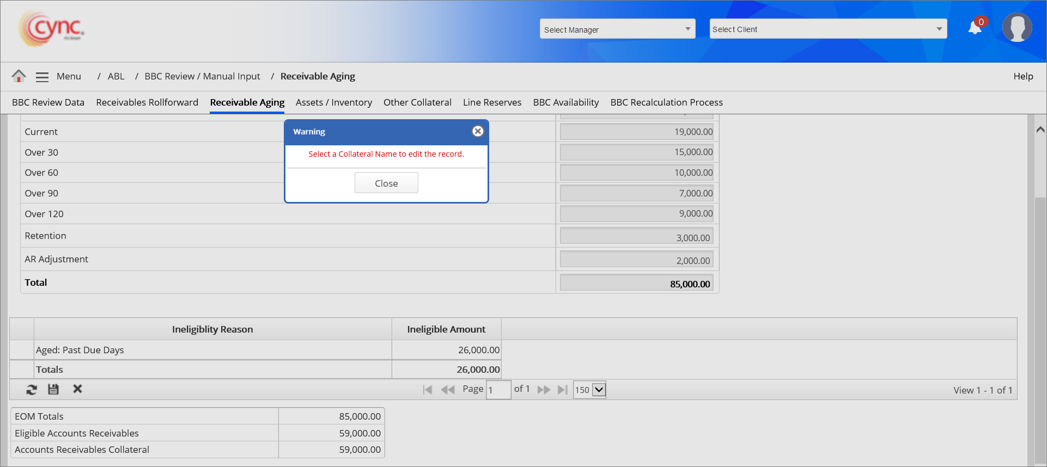Go to the first page using pager icon
Screen dimensions: 1047x467
click(x=428, y=390)
